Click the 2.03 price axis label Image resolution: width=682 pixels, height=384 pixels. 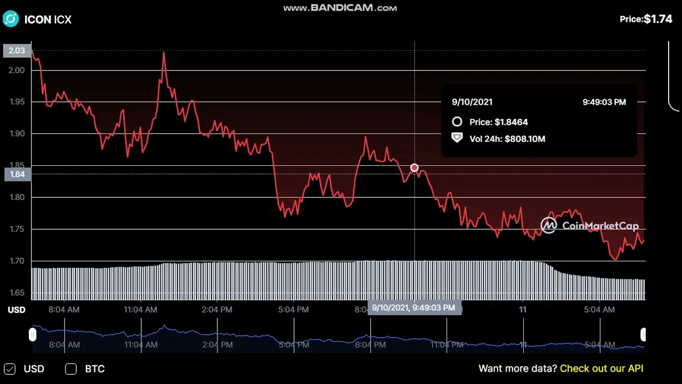(17, 51)
